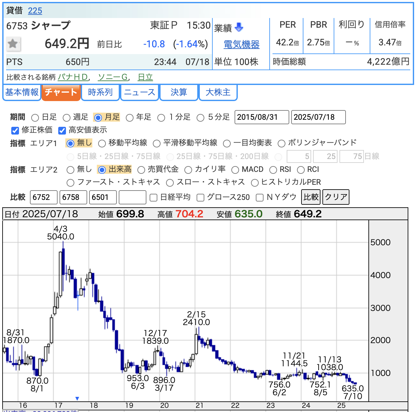
Task: Click the クリア clear button
Action: tap(336, 197)
